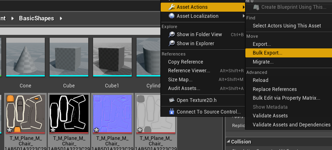Click the Cone asset name label
This screenshot has height=150, width=332.
[25, 86]
